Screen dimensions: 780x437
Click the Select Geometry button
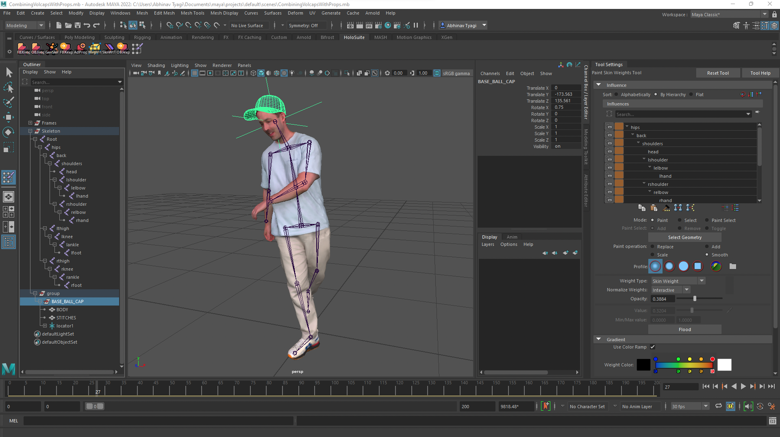point(684,238)
